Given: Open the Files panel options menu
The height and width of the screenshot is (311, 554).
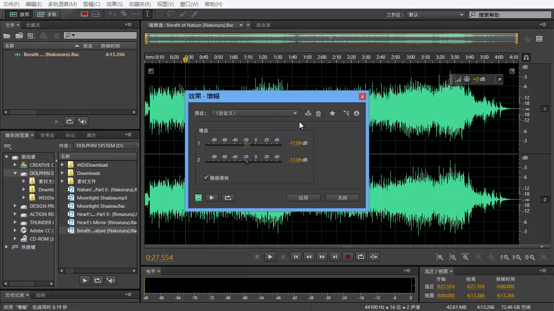Looking at the screenshot, I should 128,25.
